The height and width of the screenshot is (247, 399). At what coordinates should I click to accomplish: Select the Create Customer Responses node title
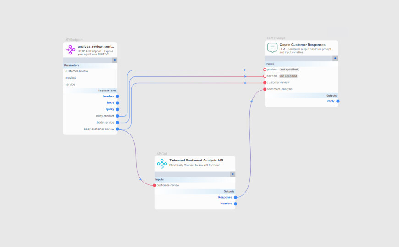click(303, 45)
